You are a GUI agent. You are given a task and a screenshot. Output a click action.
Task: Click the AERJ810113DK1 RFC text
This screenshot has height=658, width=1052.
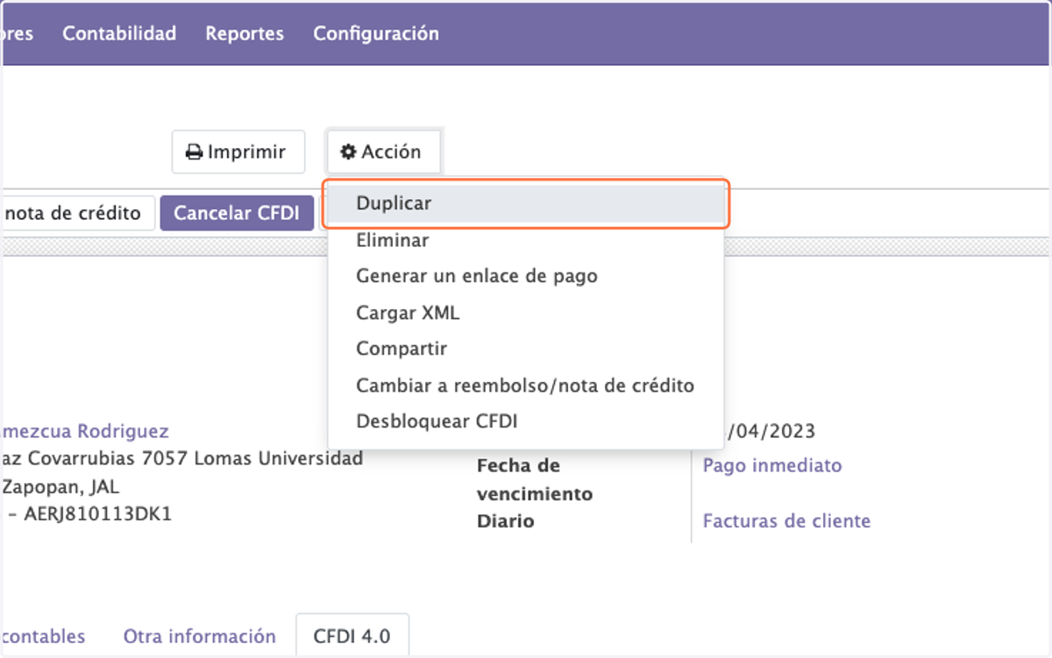[x=97, y=514]
